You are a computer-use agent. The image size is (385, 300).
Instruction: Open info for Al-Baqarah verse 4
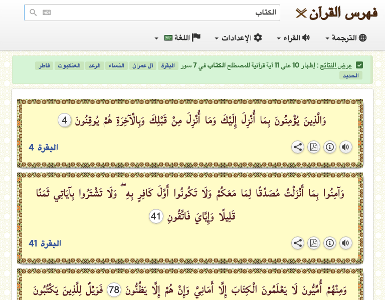click(330, 147)
